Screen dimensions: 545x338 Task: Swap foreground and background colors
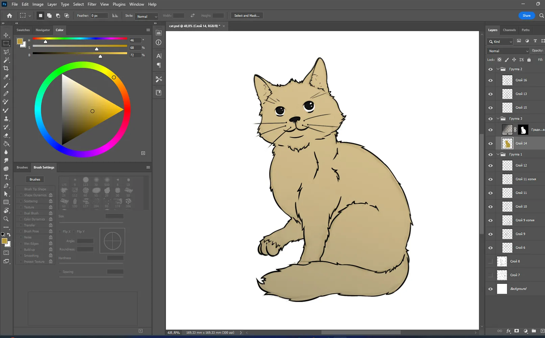pyautogui.click(x=9, y=234)
